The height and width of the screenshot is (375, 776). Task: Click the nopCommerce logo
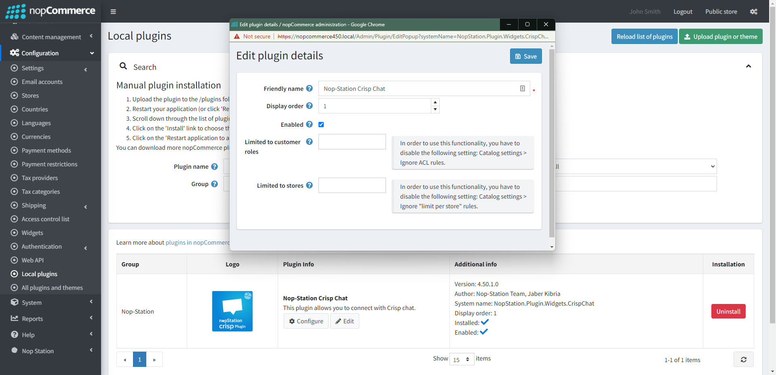pos(51,11)
